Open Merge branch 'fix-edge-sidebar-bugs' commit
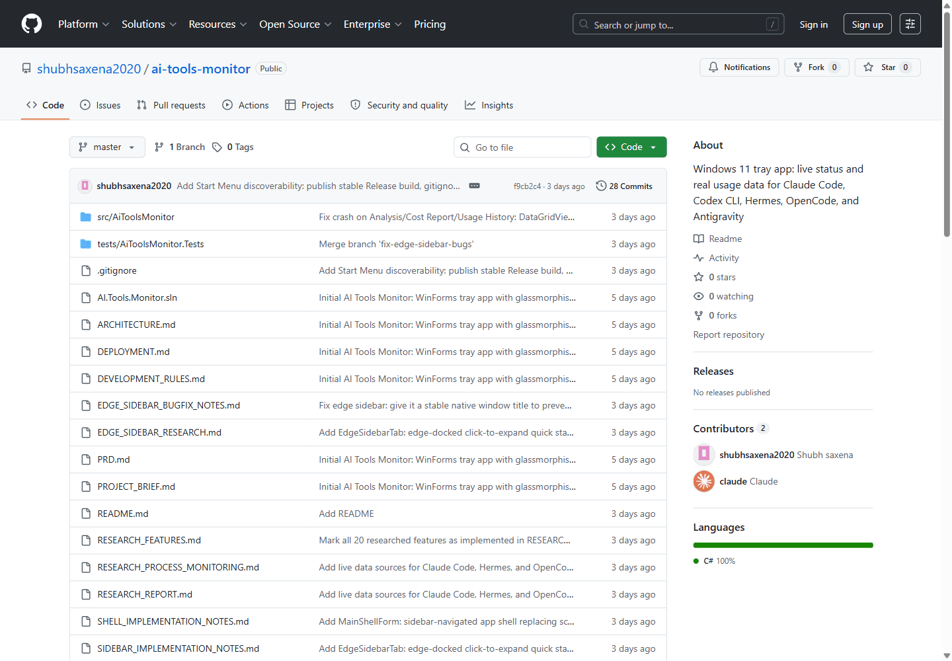Image resolution: width=952 pixels, height=661 pixels. point(396,244)
